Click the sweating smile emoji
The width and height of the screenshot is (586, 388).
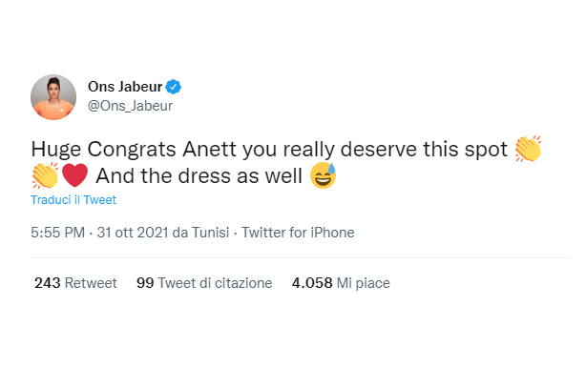pos(324,175)
